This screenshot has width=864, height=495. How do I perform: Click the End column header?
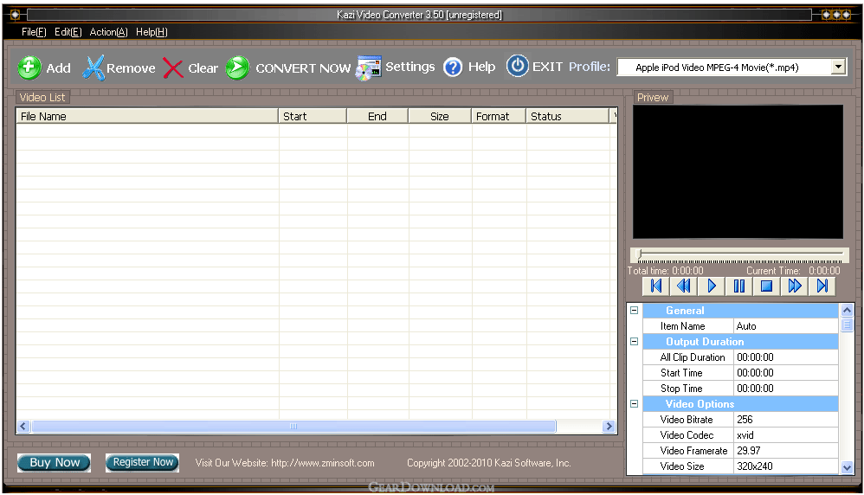point(377,116)
